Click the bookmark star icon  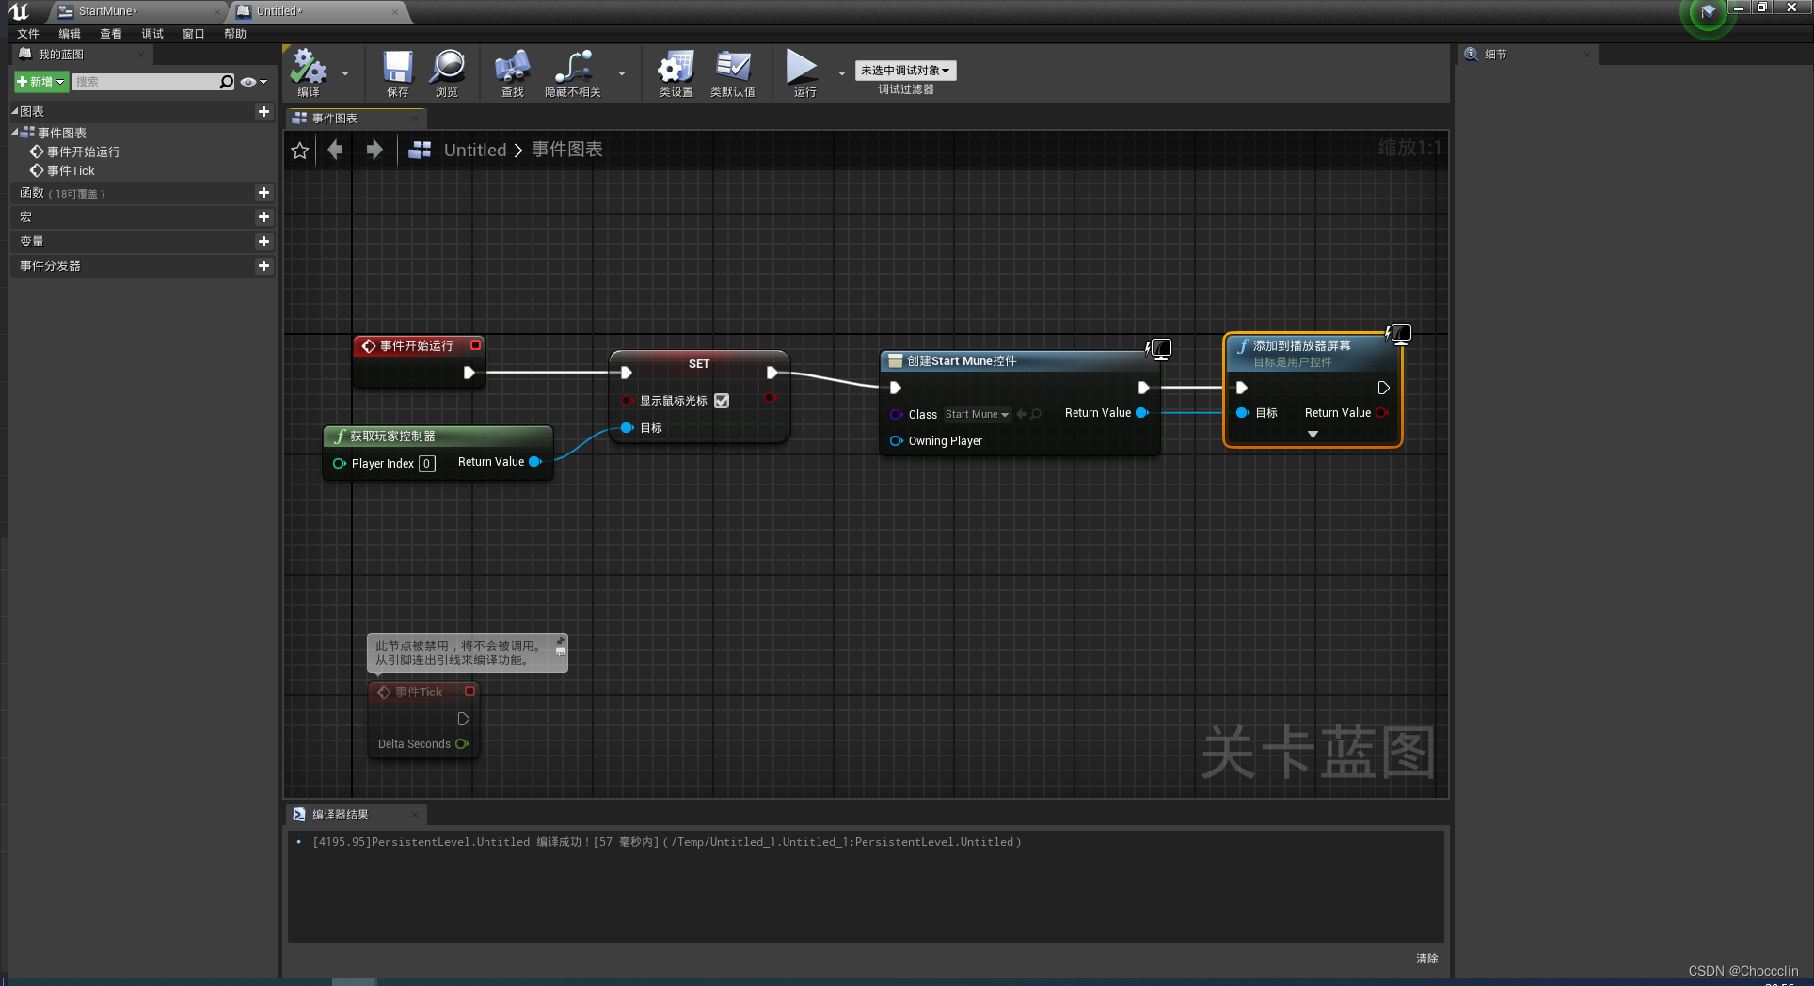300,151
